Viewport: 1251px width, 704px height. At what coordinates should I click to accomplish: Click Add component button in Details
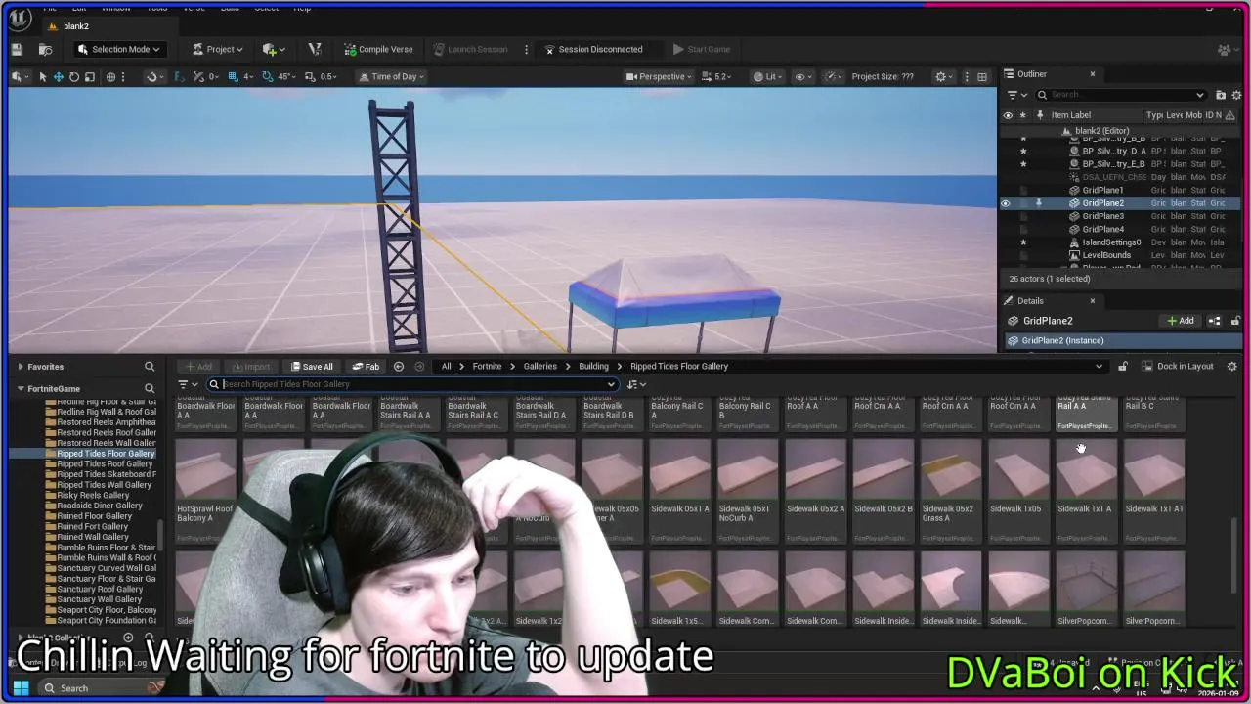click(1181, 321)
